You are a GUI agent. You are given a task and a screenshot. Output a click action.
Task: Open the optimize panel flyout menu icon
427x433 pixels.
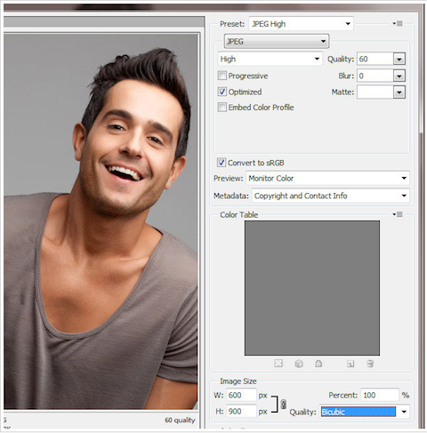pyautogui.click(x=398, y=23)
